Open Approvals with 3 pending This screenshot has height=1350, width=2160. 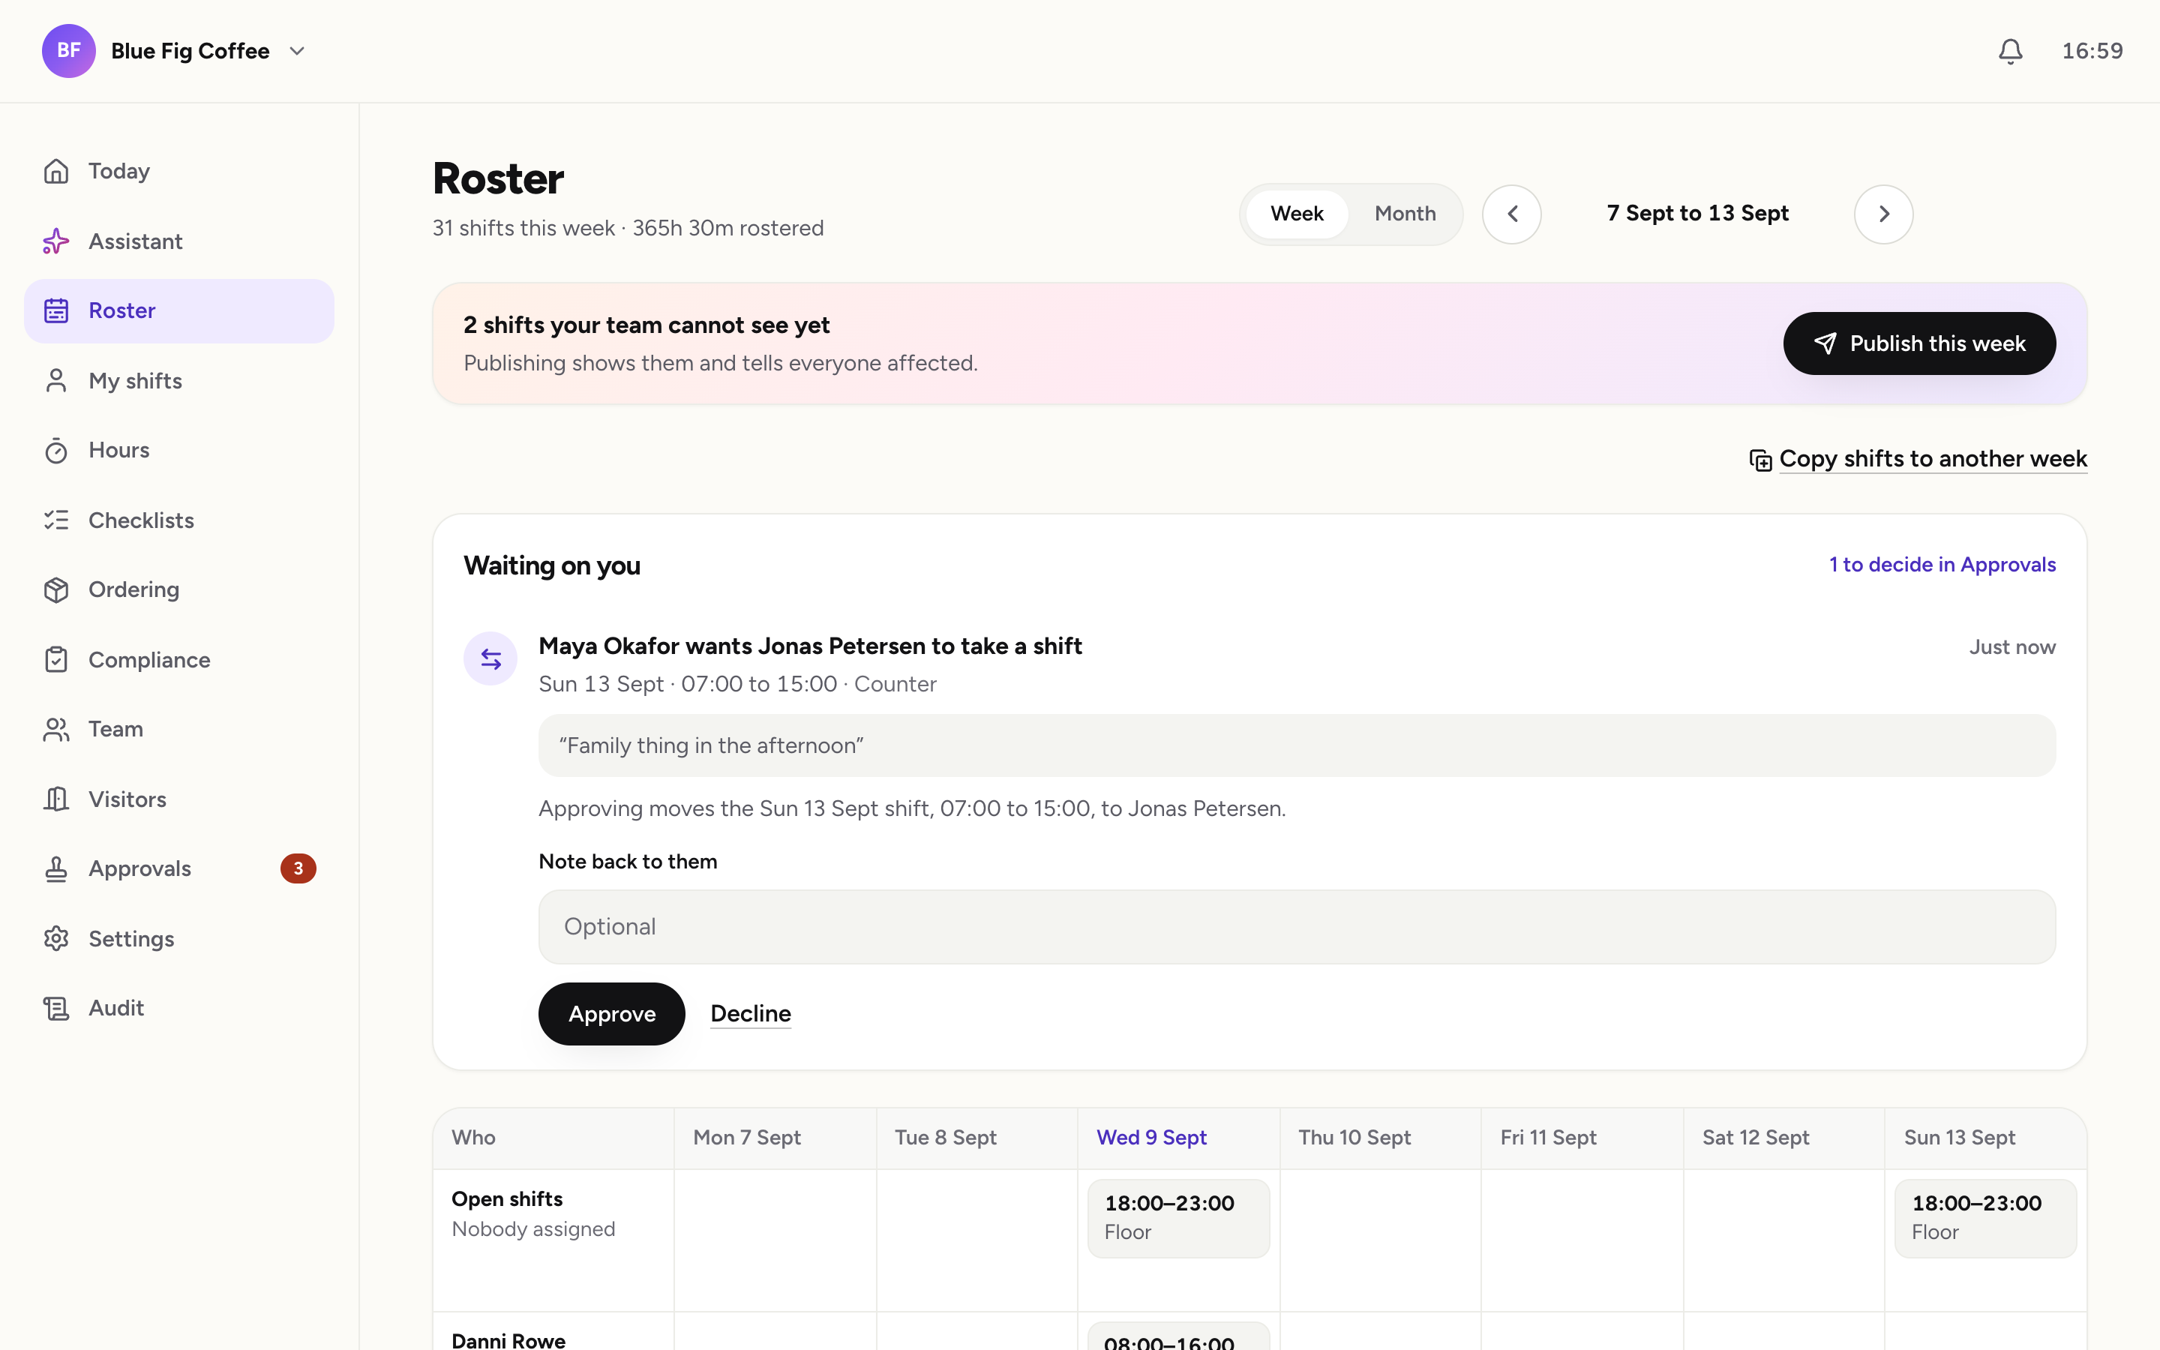[178, 868]
